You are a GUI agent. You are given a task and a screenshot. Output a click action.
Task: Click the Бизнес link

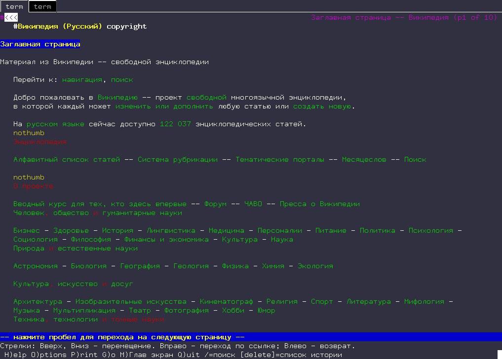tap(27, 230)
